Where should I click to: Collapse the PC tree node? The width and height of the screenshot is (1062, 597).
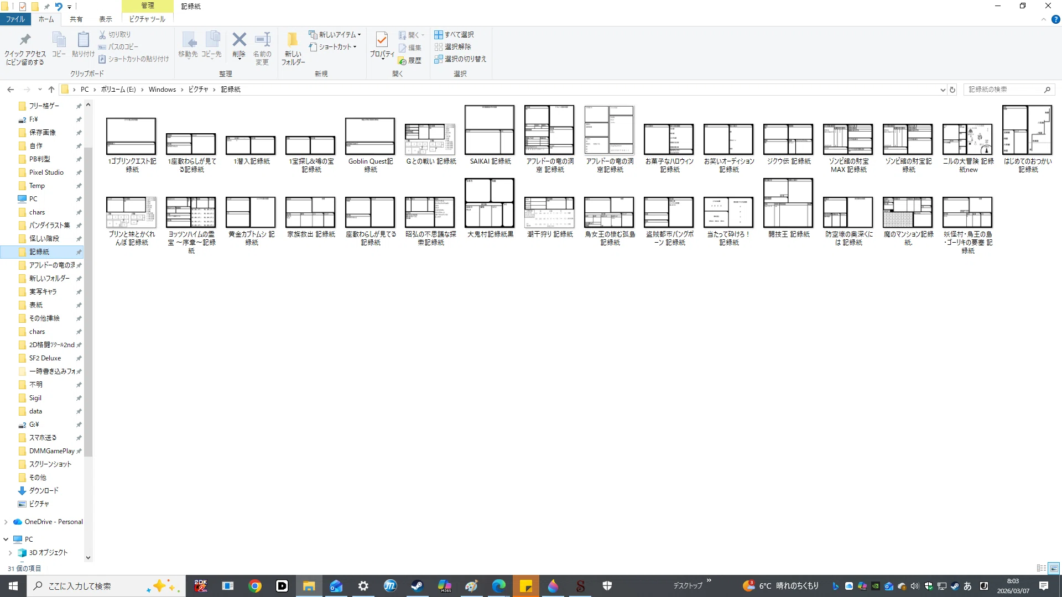coord(6,540)
